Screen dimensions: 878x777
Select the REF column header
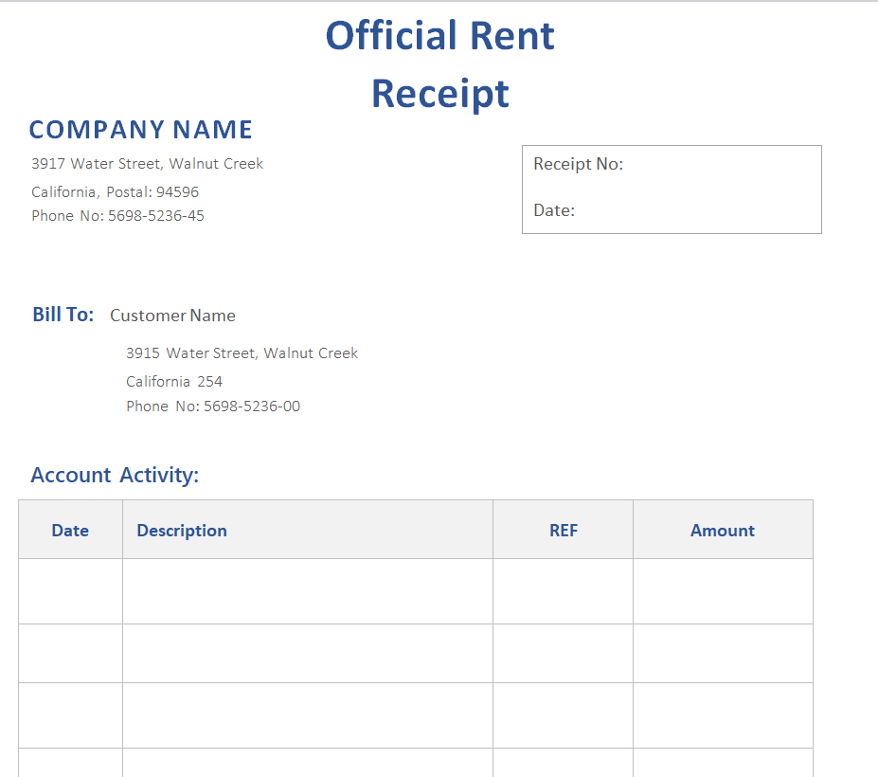pyautogui.click(x=563, y=531)
